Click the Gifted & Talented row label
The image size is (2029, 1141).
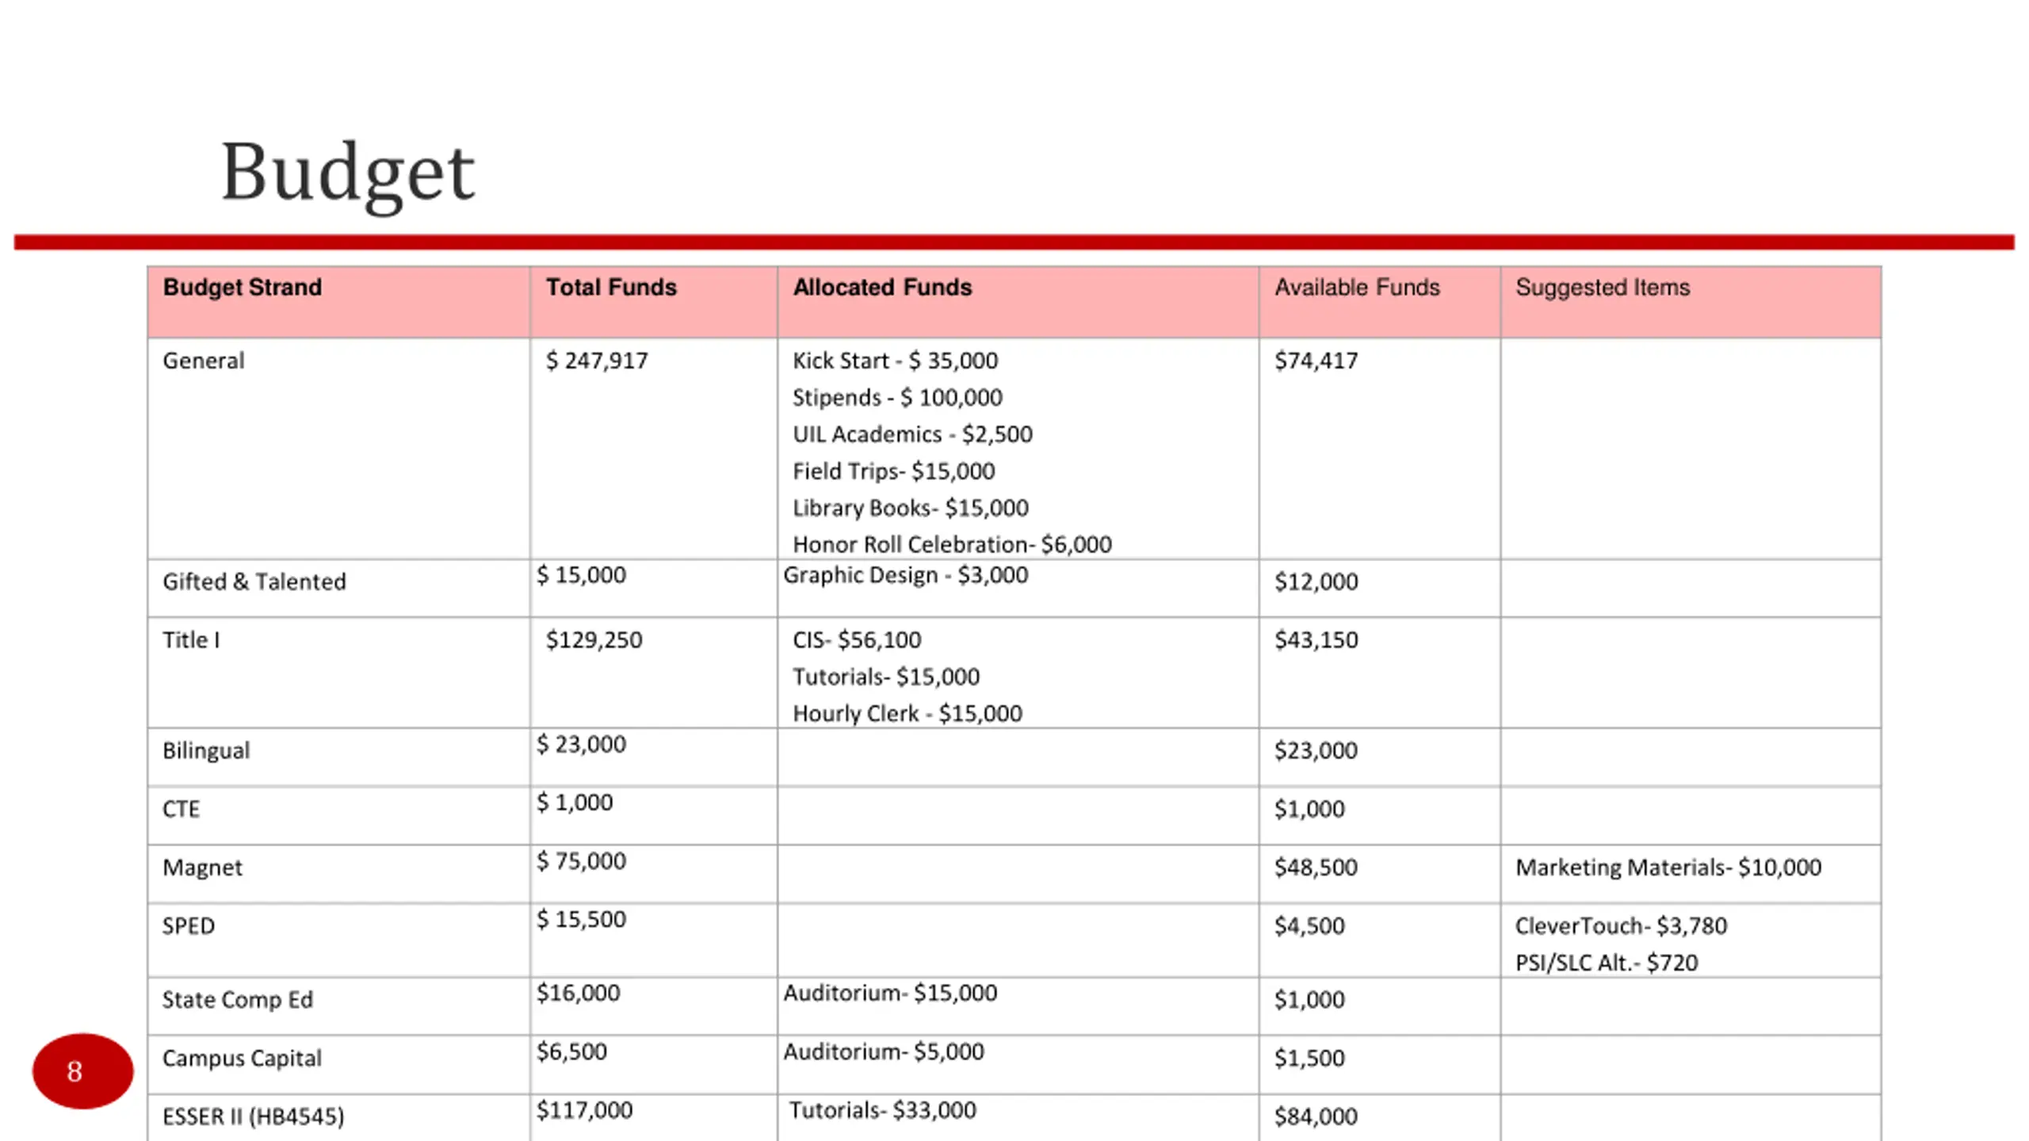[254, 582]
